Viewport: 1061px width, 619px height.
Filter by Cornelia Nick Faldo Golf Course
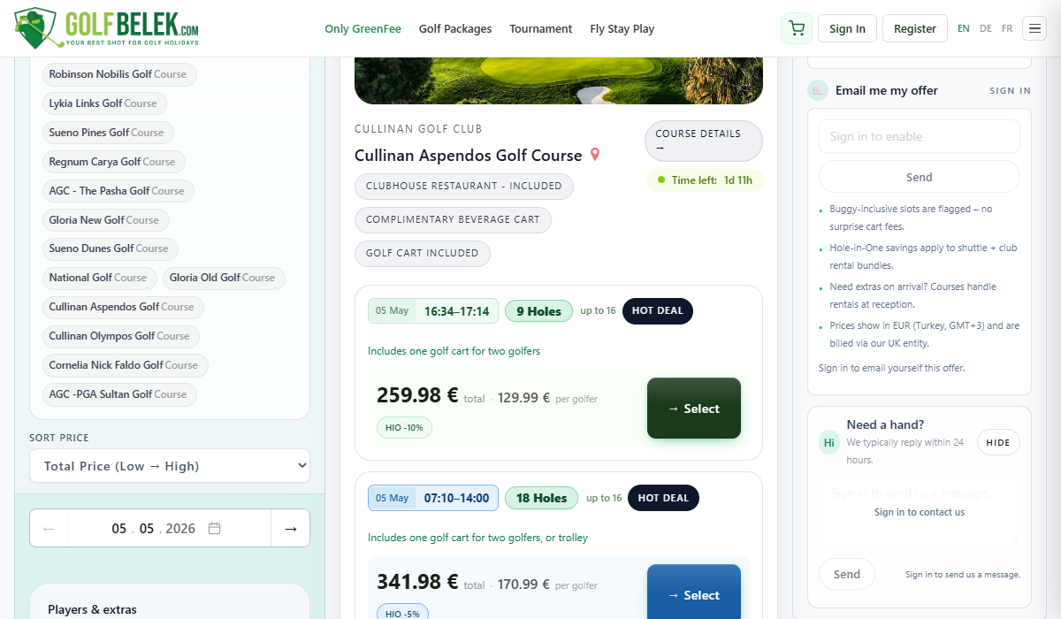click(126, 365)
